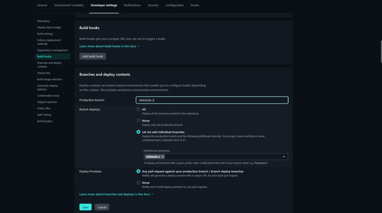Select Build hooks in sidebar
Image resolution: width=382 pixels, height=213 pixels.
point(53,56)
